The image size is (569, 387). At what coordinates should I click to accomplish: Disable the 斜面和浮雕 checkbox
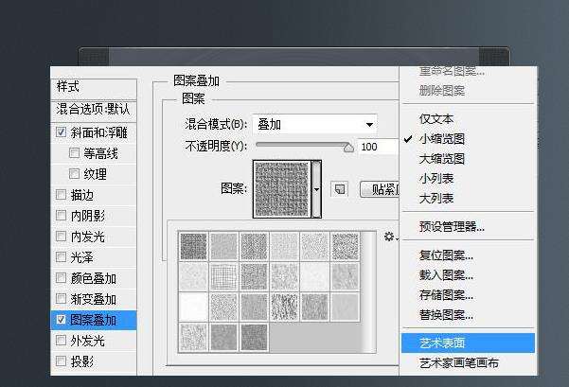coord(62,132)
